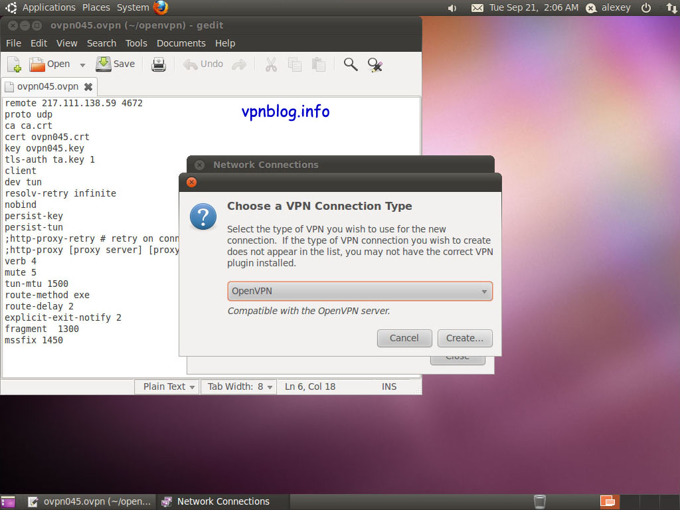Redo the last undone action
The image size is (680, 510).
click(x=239, y=64)
